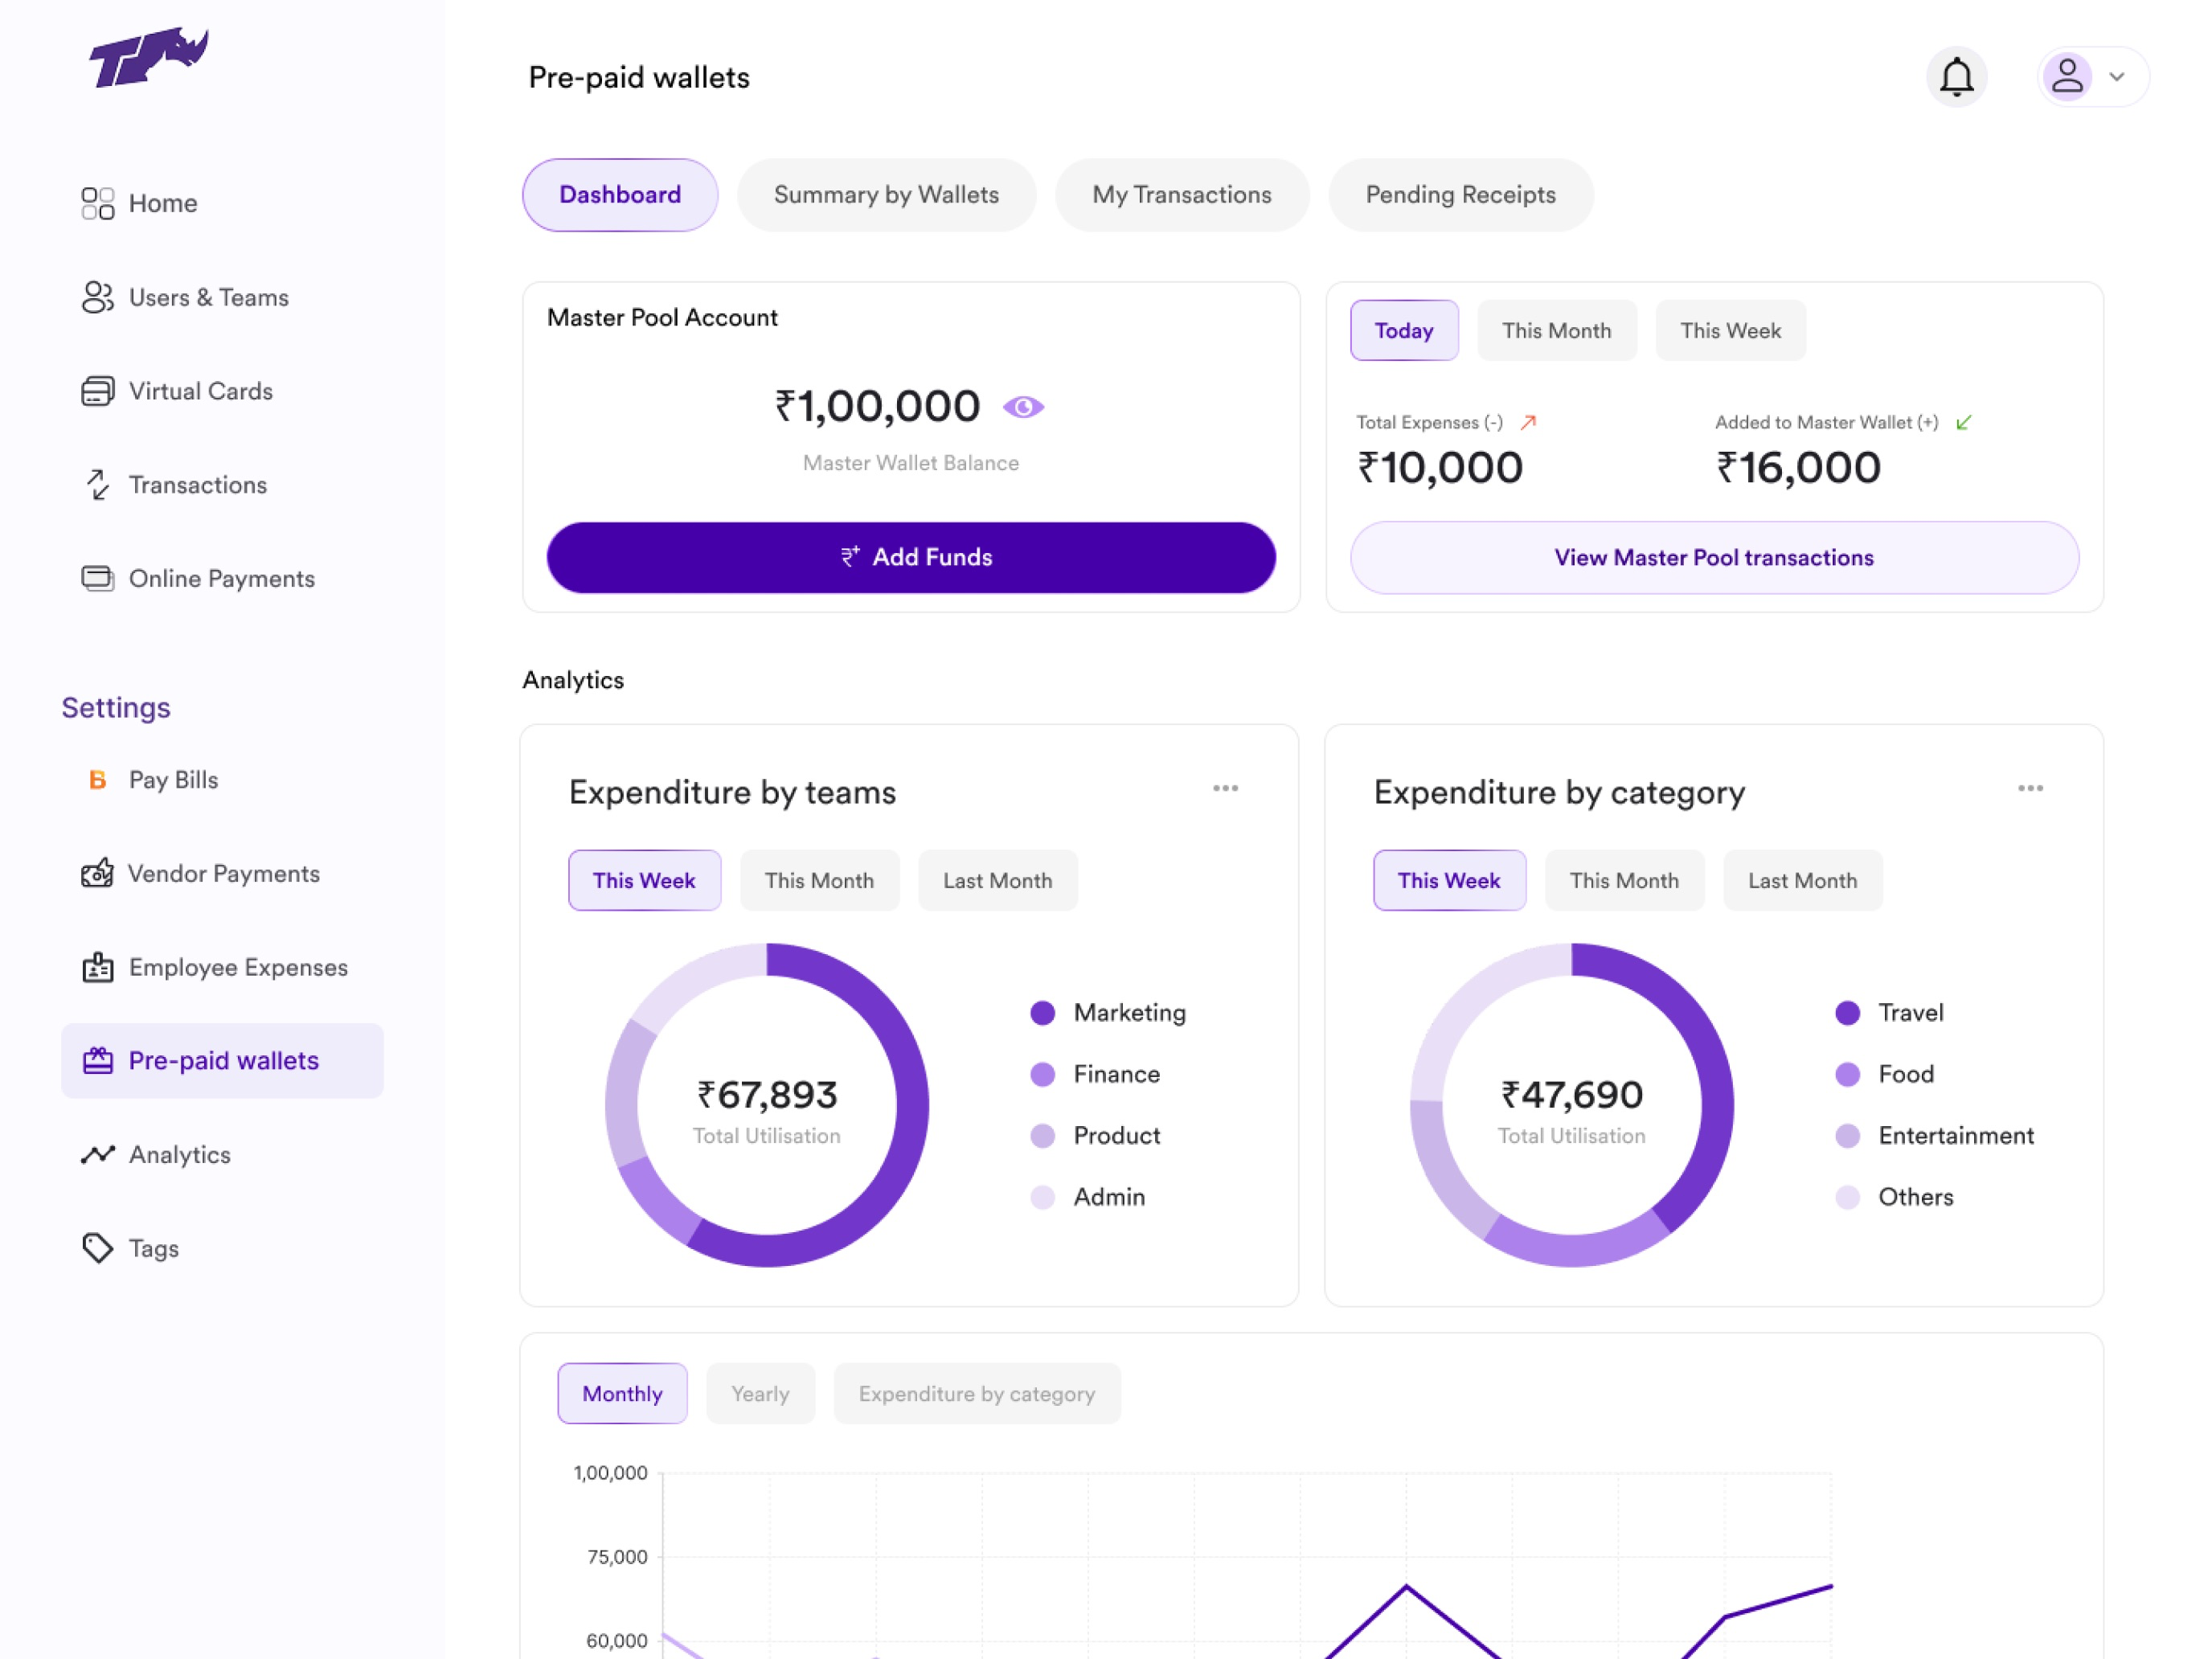Select Last Month for Expenditure by teams
2212x1659 pixels.
coord(997,880)
